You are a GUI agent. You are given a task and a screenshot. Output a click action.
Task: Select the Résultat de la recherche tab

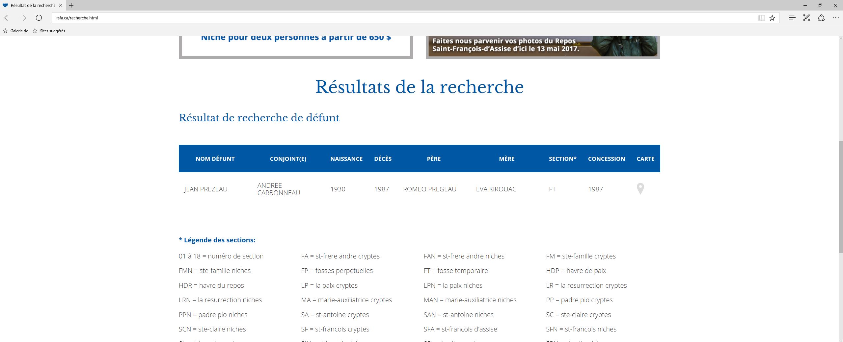pos(33,5)
